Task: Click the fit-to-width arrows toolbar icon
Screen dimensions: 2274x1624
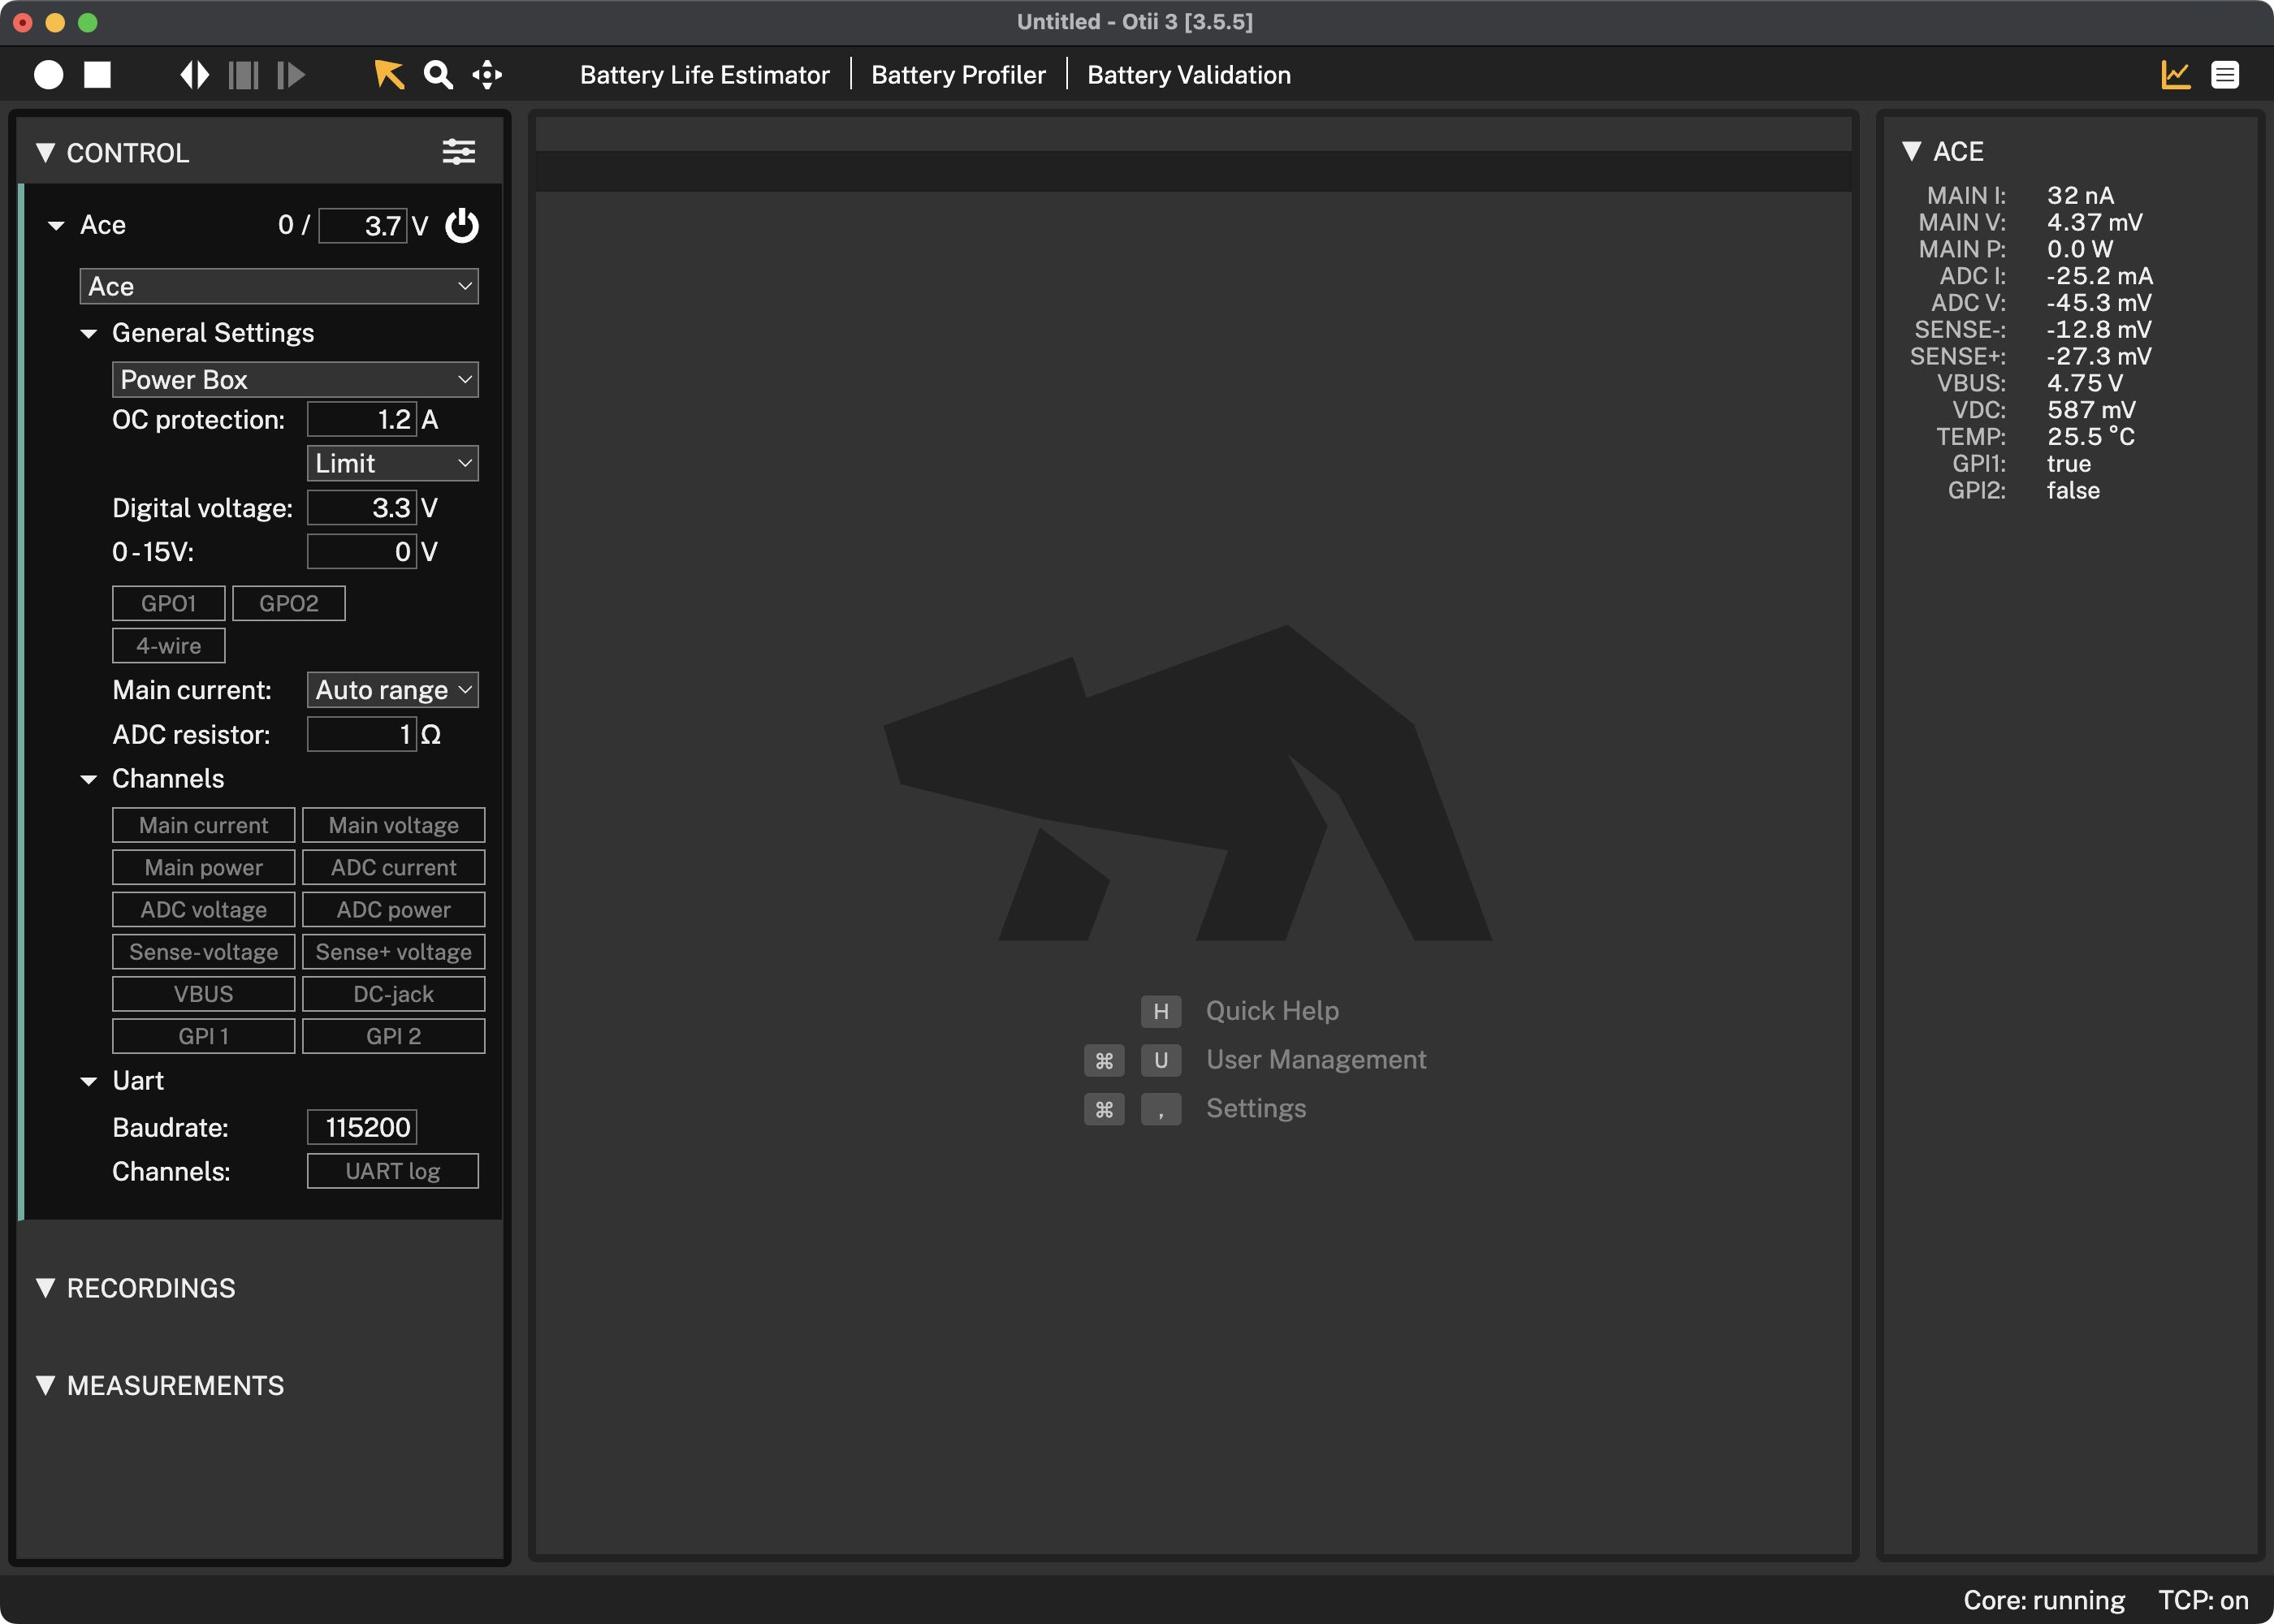Action: tap(194, 75)
